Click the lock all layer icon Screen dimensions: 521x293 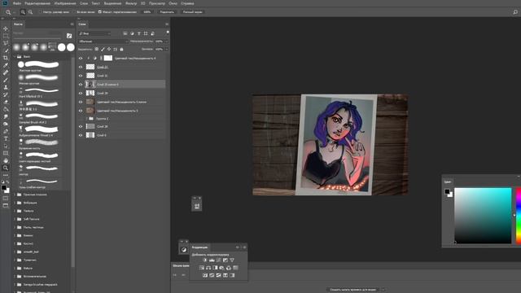121,49
